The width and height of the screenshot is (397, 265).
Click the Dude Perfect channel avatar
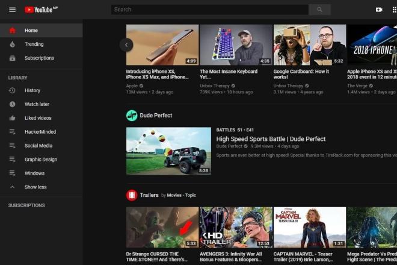tap(132, 116)
